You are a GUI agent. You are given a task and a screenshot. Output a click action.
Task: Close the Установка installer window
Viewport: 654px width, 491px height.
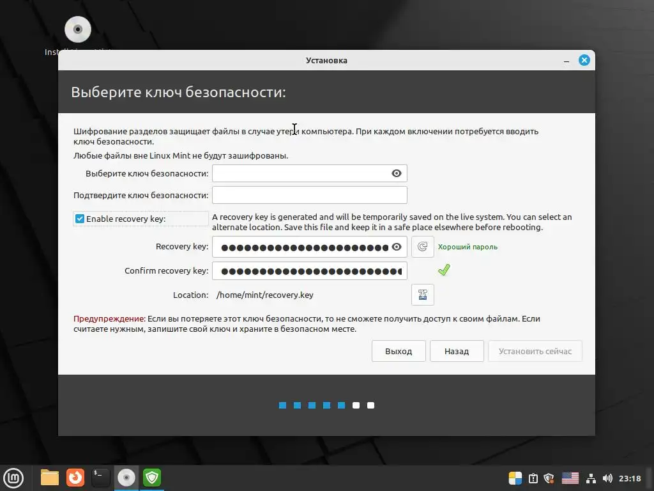pos(584,60)
